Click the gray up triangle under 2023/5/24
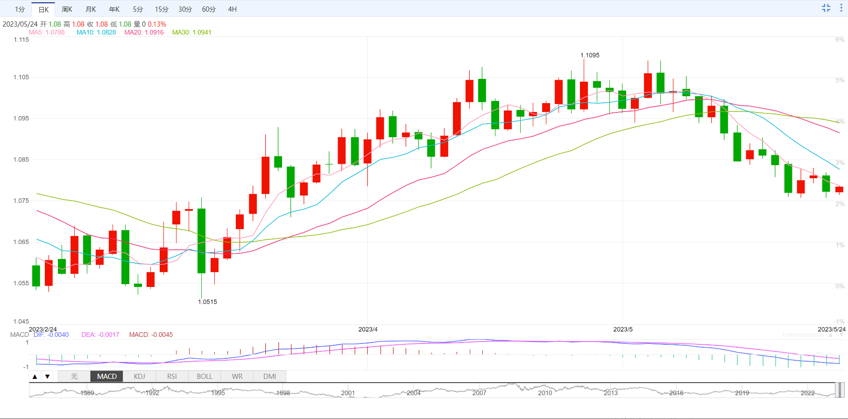Viewport: 848px width, 419px height. point(830,335)
